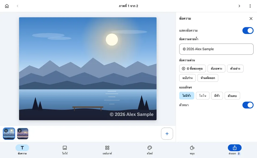The image size is (257, 158).
Task: Open the สไตล์ style palette tool
Action: point(150,150)
